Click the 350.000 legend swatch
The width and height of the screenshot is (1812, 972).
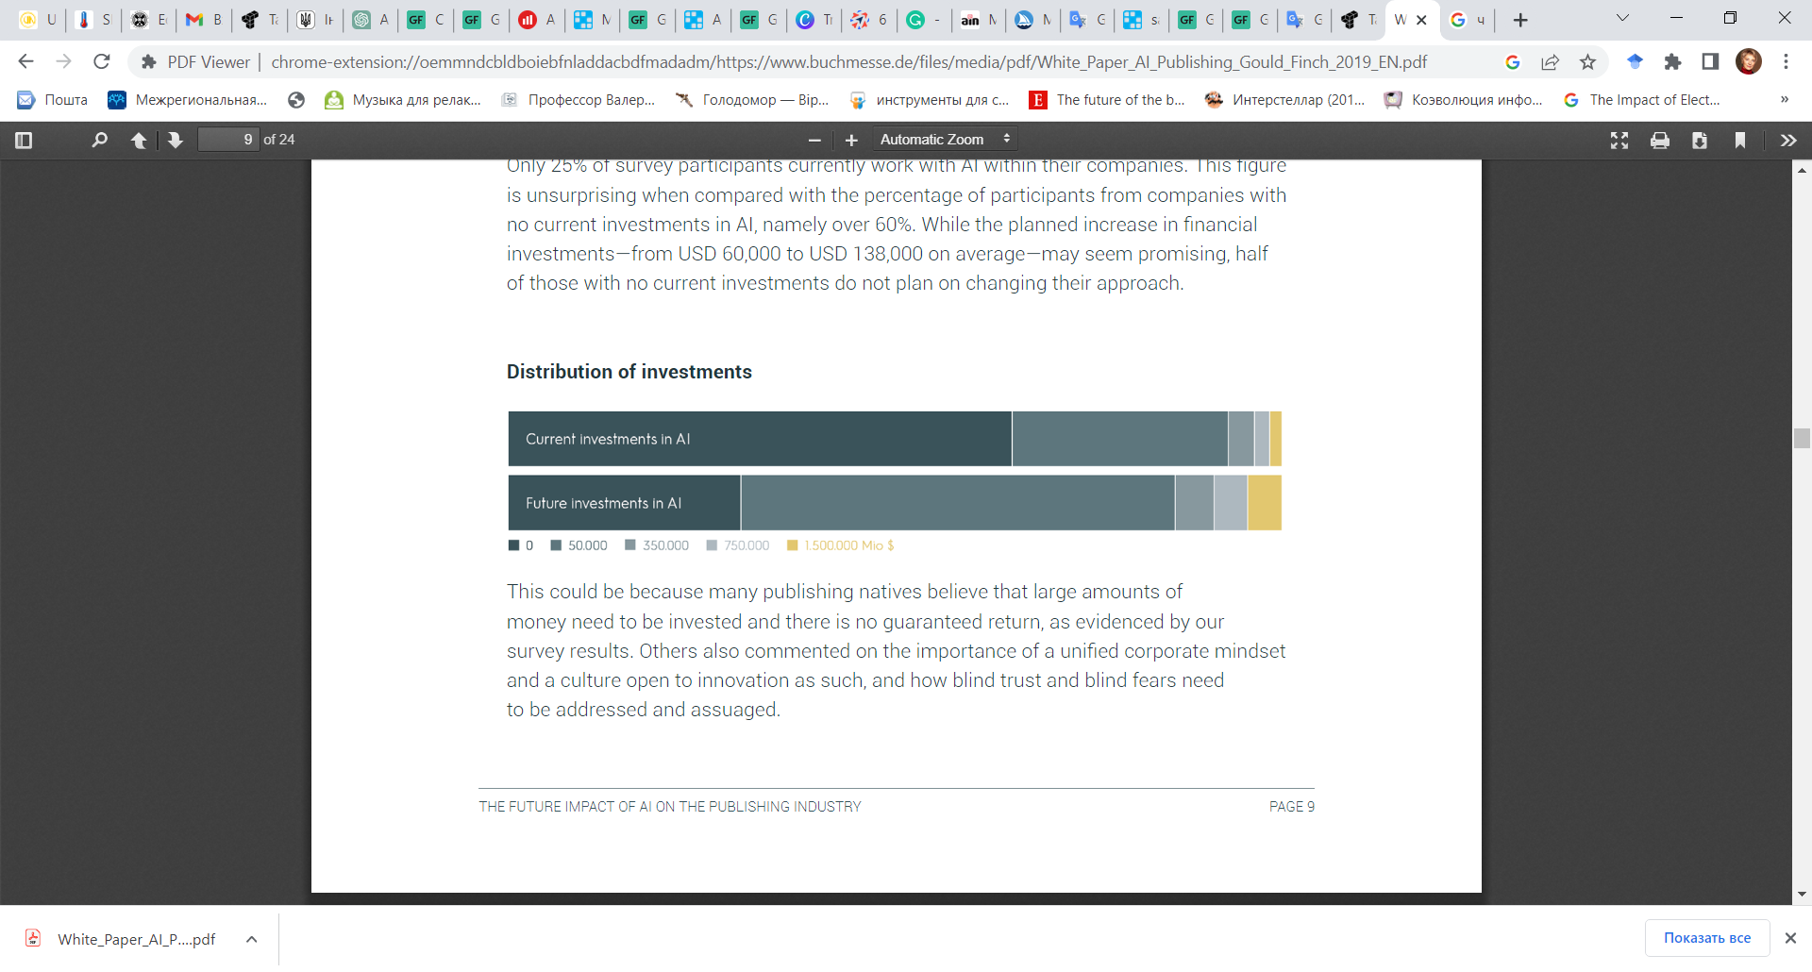[630, 545]
